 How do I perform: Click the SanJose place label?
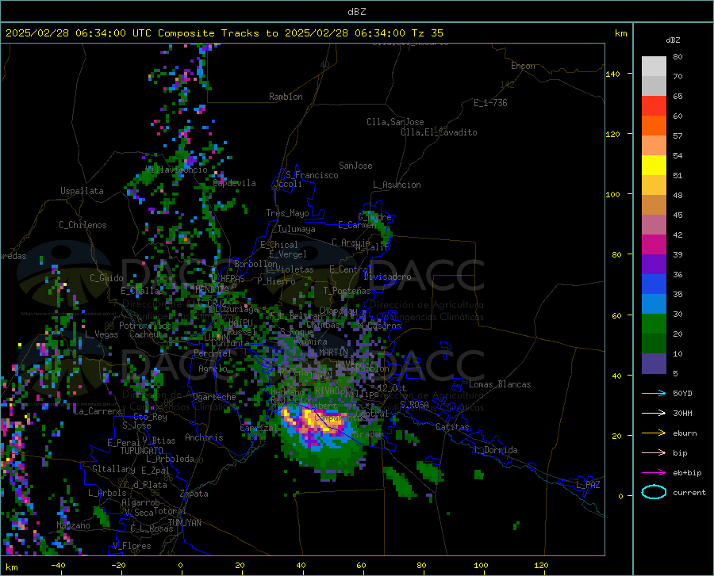click(x=355, y=166)
